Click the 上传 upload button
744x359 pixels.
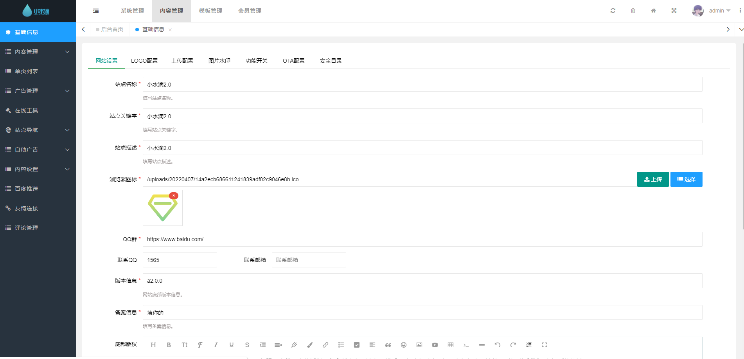point(652,179)
